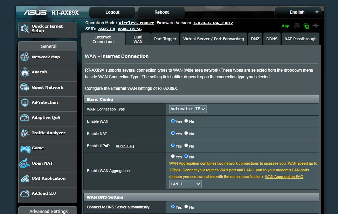
Task: Click the General section header
Action: pyautogui.click(x=48, y=46)
